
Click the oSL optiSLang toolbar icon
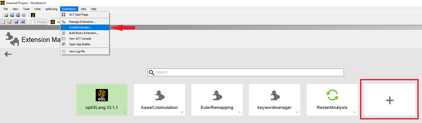tap(33, 15)
